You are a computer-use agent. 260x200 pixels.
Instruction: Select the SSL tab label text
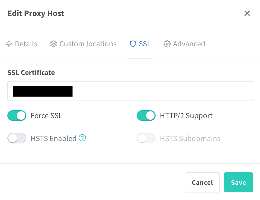[145, 44]
